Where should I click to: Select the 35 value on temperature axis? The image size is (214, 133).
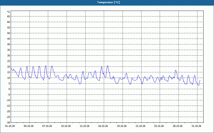click(x=9, y=50)
